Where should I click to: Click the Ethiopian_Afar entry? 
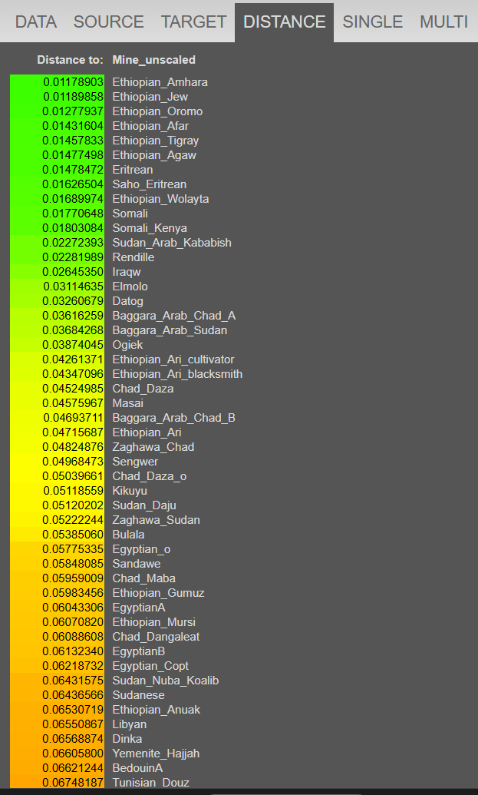(x=150, y=126)
